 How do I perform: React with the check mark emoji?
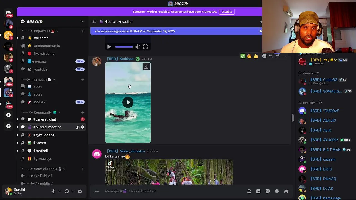[243, 56]
